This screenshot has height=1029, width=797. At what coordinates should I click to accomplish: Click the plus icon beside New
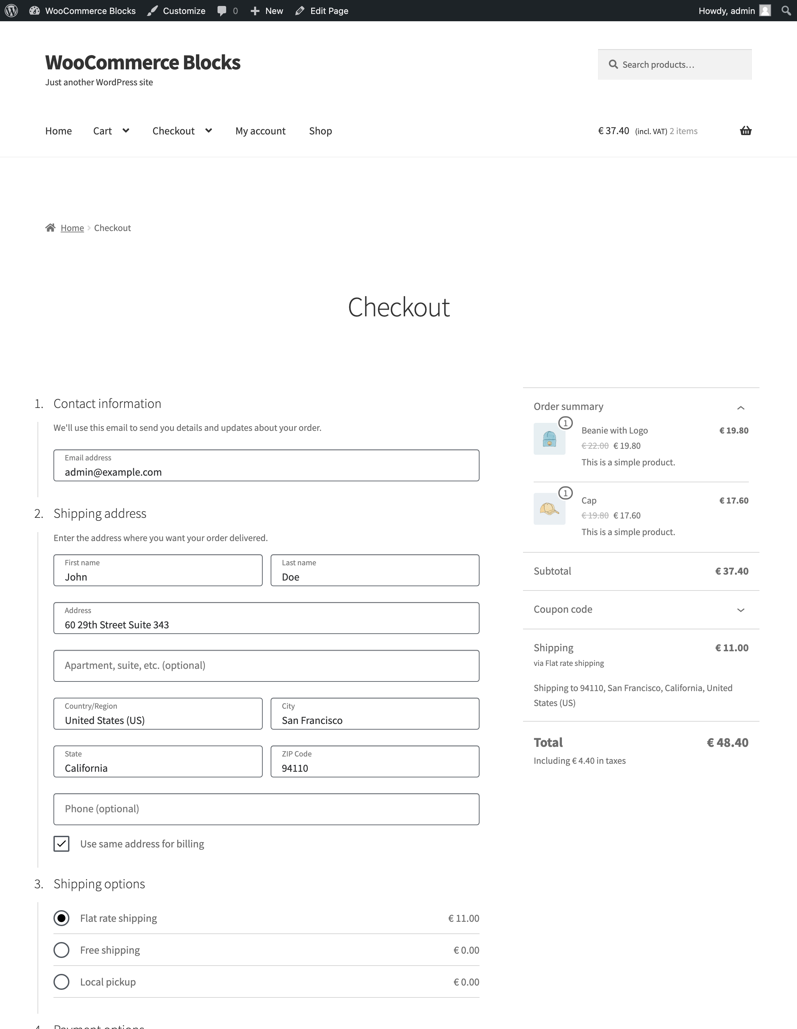tap(255, 11)
